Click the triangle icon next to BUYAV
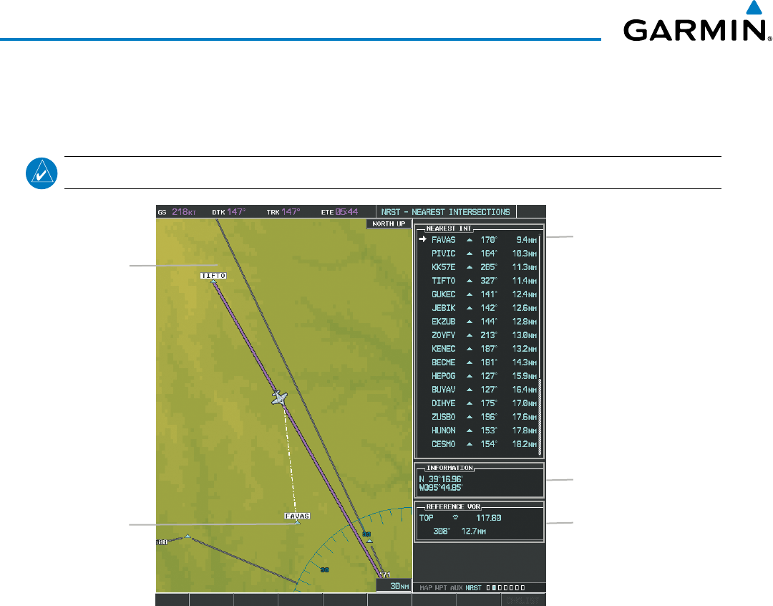 pos(470,390)
